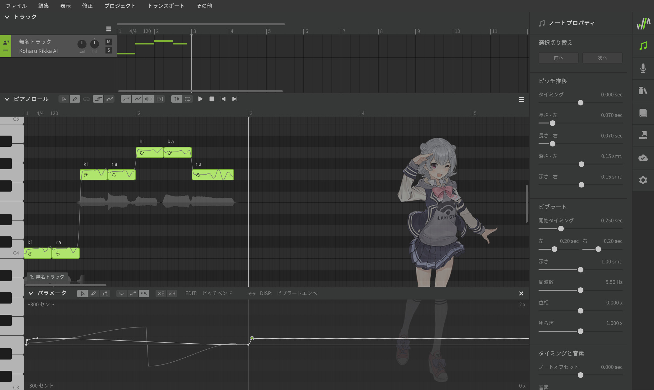654x390 pixels.
Task: Open the ファイル menu
Action: pyautogui.click(x=16, y=6)
